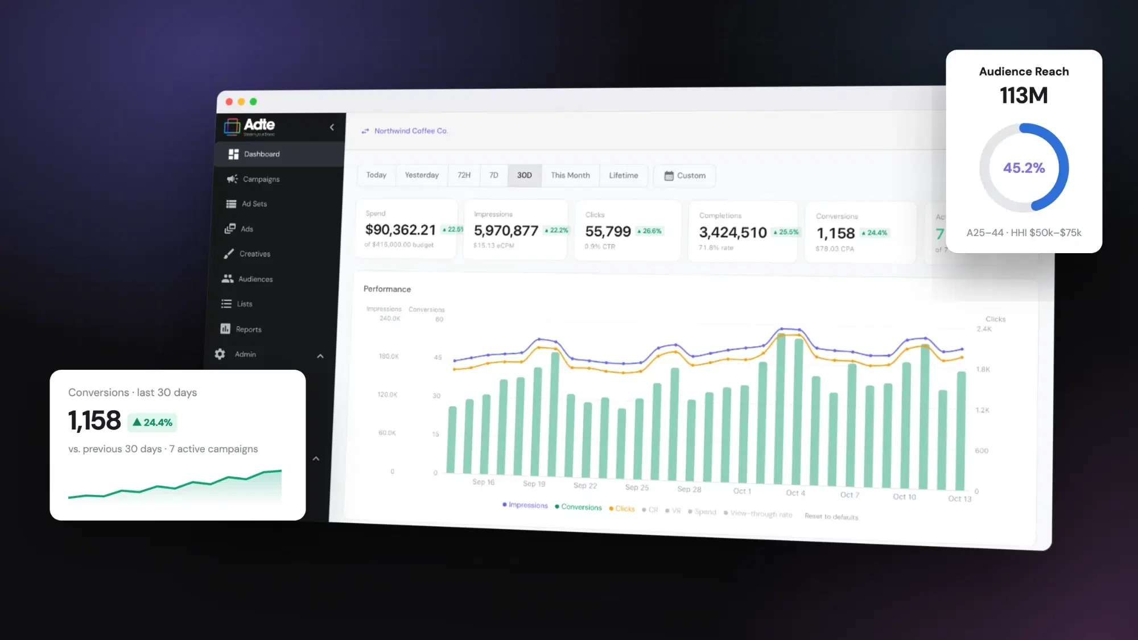Click the Oct 4 axis label

coord(795,493)
